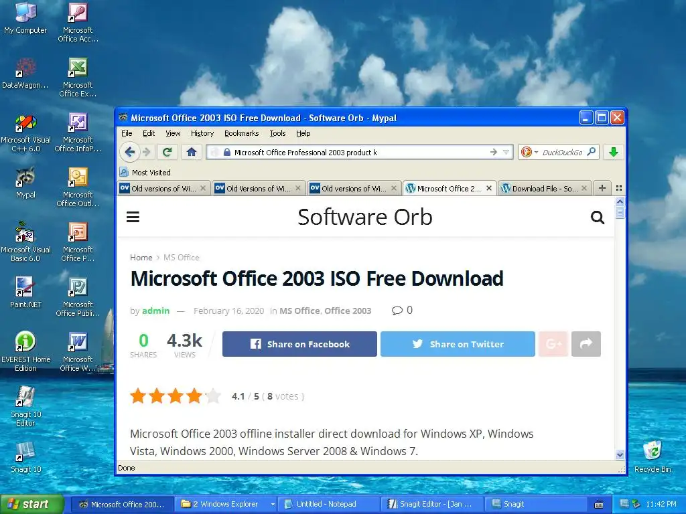Click the Home breadcrumb link
686x514 pixels.
[x=141, y=258]
